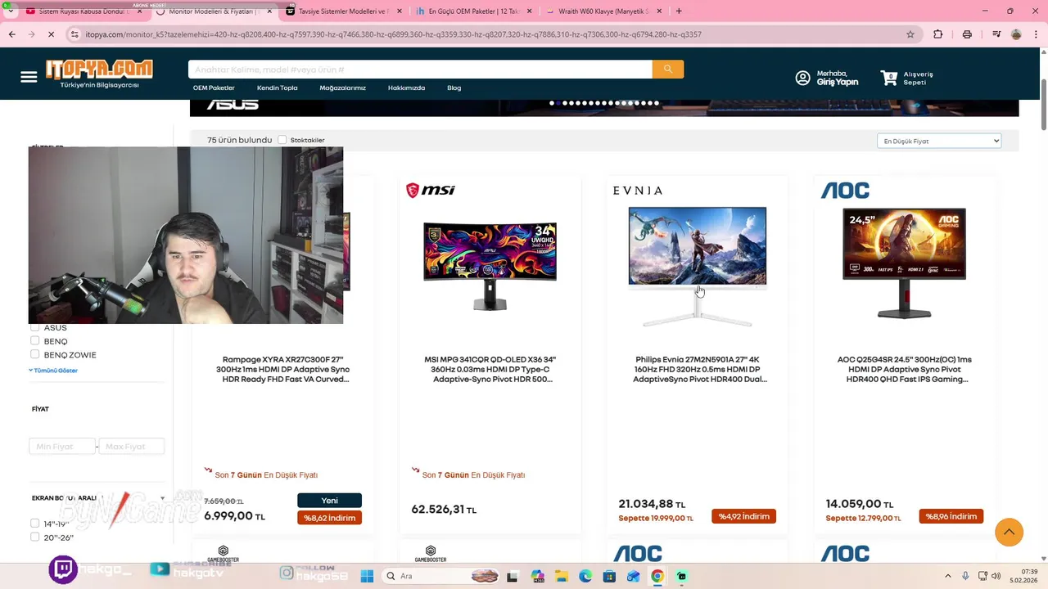Open site information icon in address bar
This screenshot has height=589, width=1048.
75,34
